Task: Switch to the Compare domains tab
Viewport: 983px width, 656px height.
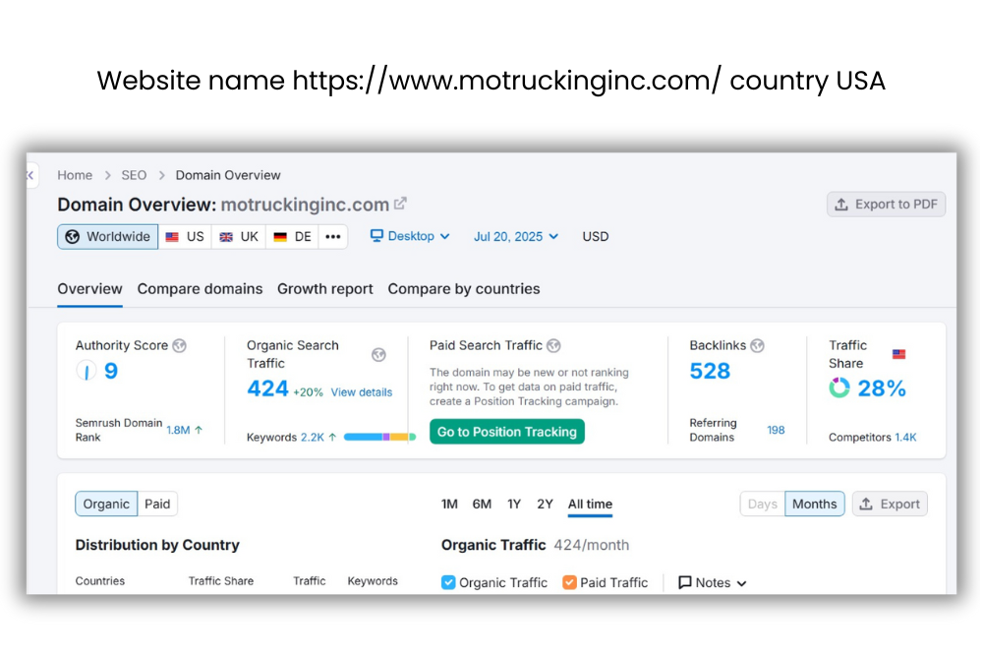Action: [x=200, y=289]
